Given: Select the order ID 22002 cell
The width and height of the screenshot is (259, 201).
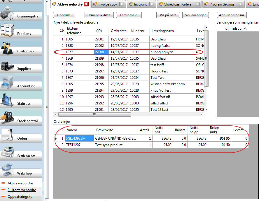Looking at the screenshot, I should pyautogui.click(x=101, y=46).
